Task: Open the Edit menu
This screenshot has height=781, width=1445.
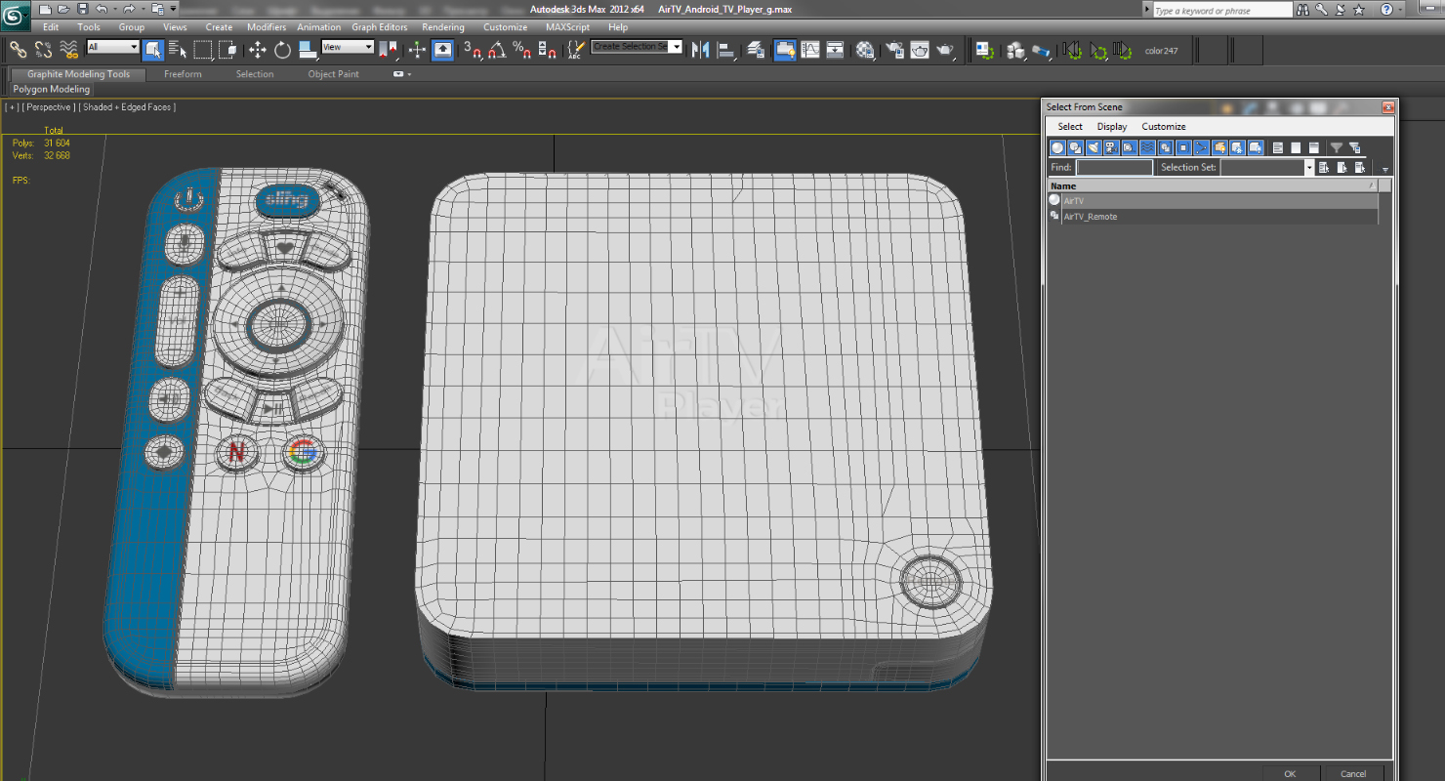Action: click(x=51, y=27)
